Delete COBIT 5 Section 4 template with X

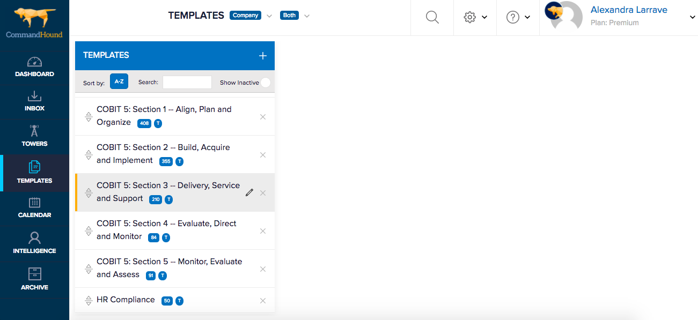(x=263, y=231)
